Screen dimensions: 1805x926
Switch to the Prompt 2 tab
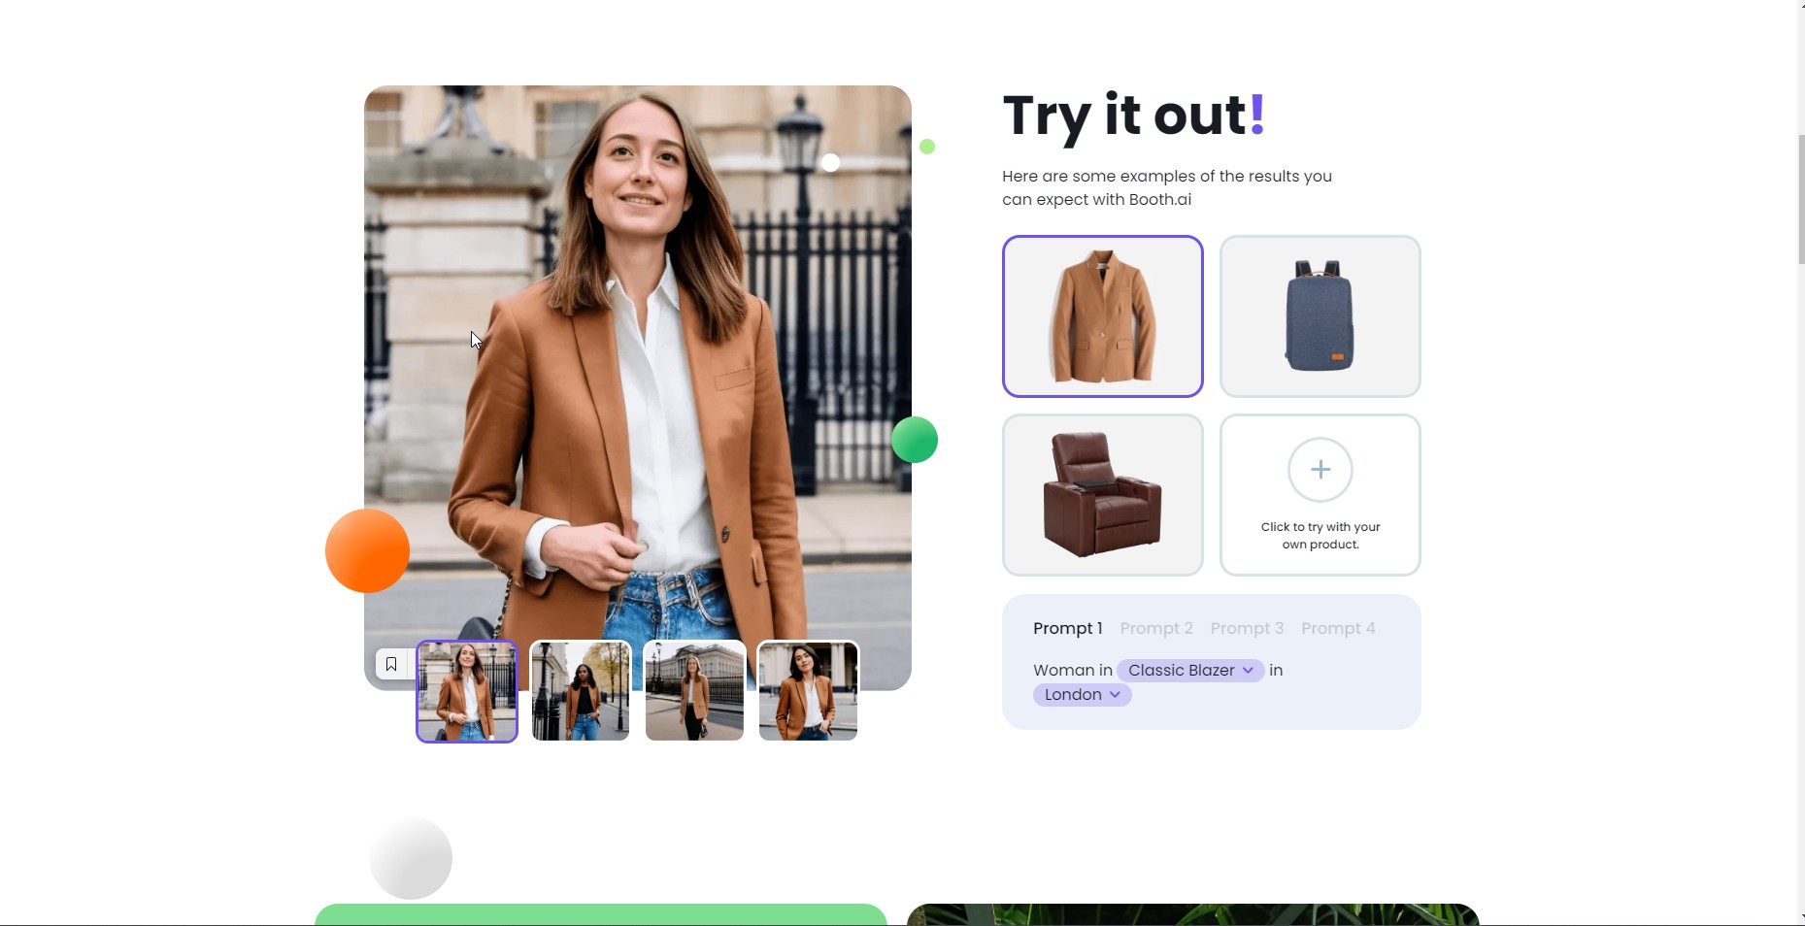(1156, 629)
